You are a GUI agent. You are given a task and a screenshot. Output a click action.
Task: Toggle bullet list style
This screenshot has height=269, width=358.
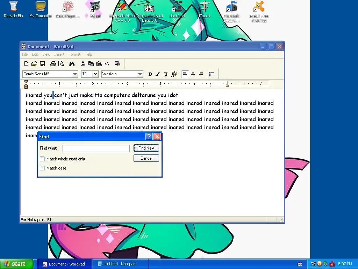click(x=212, y=74)
